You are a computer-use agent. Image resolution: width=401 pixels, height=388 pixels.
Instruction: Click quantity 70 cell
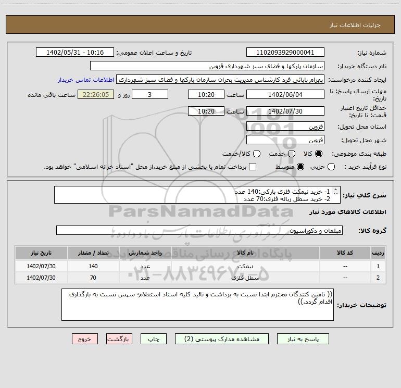coord(93,278)
